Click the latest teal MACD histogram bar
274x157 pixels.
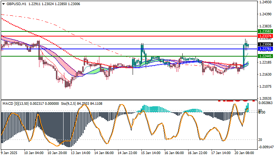248,108
